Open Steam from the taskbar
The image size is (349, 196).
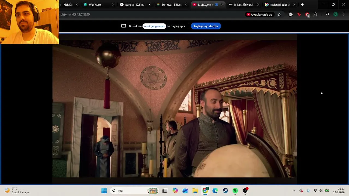pos(225,191)
